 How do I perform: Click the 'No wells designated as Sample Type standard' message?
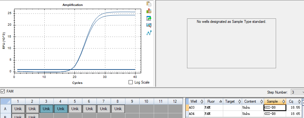[231, 22]
